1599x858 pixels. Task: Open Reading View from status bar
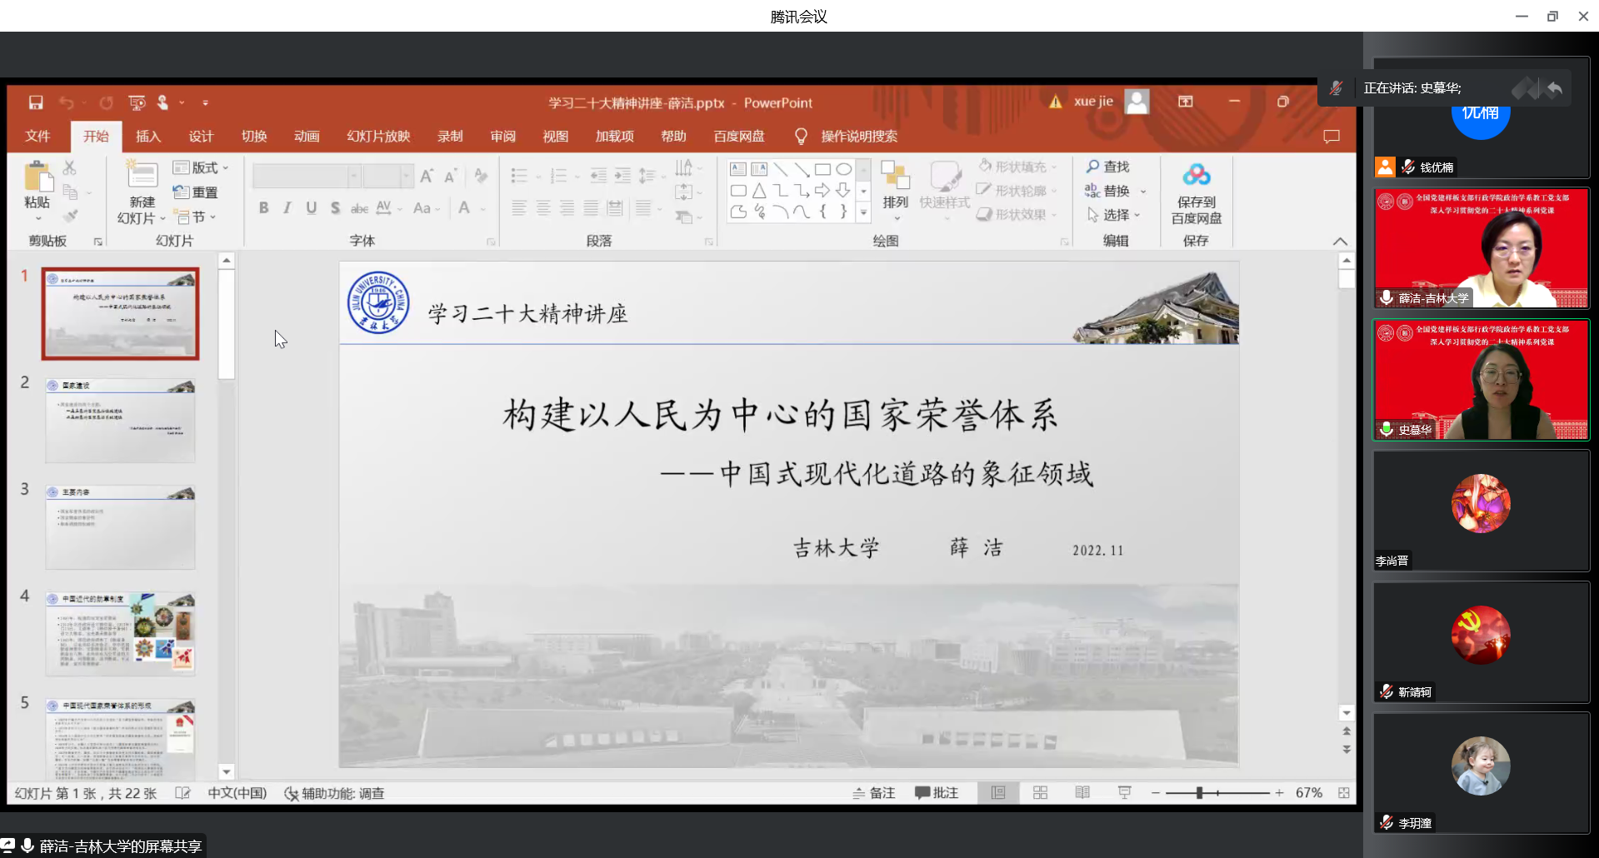(x=1082, y=793)
